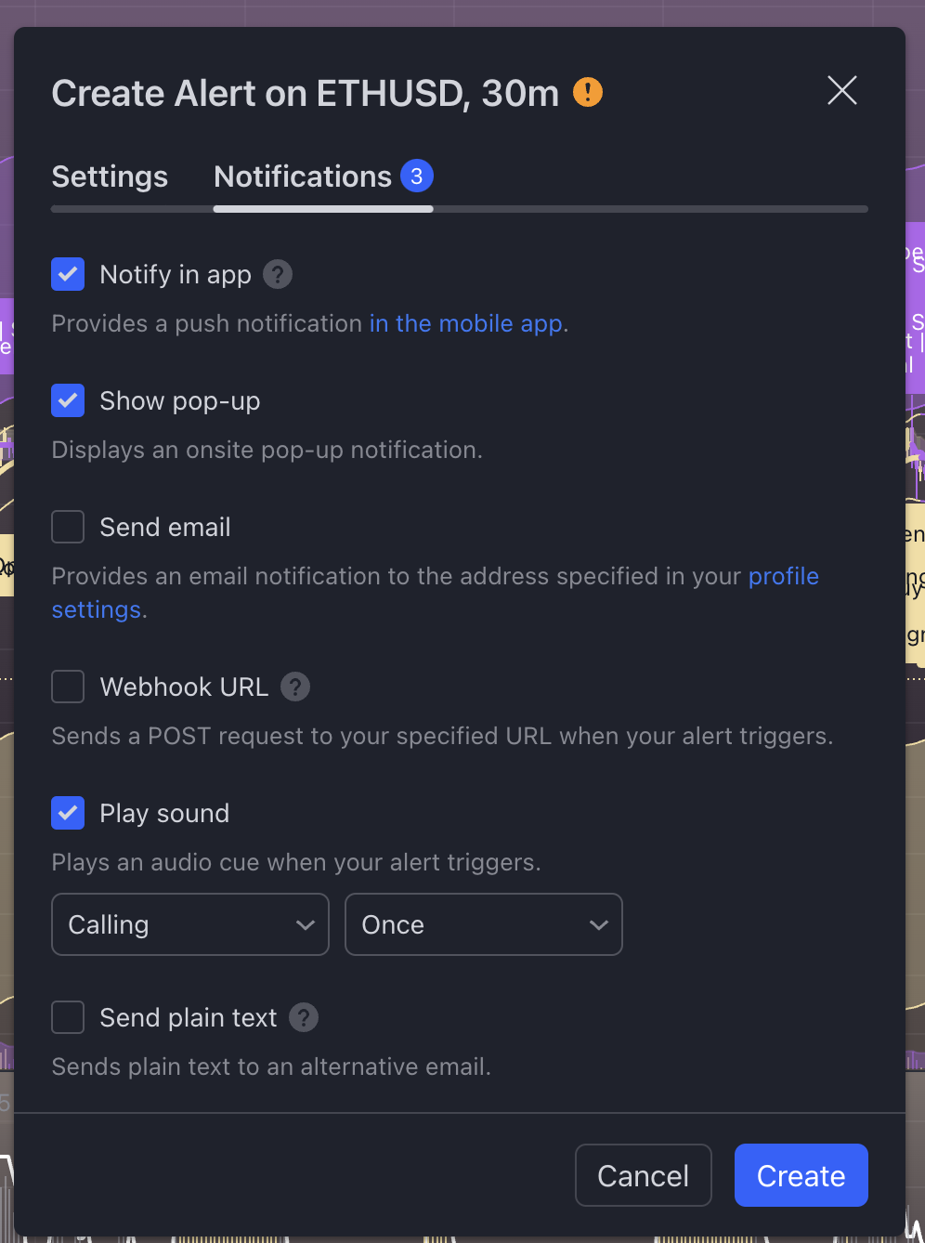Viewport: 925px width, 1243px height.
Task: Uncheck the Notify in app checkbox
Action: click(68, 274)
